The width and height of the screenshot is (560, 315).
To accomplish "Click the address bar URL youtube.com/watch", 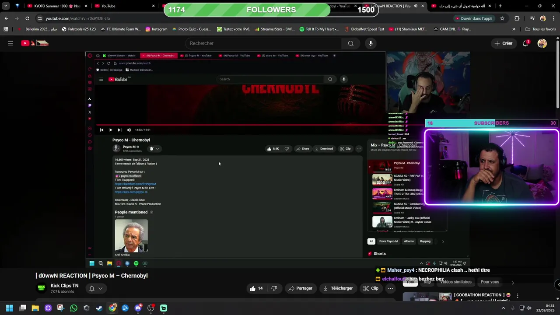I will click(x=78, y=18).
